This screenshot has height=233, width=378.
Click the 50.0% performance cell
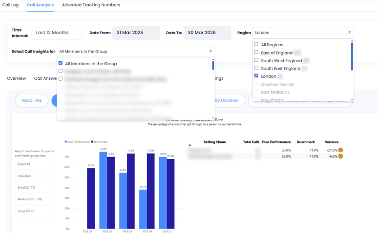(286, 150)
